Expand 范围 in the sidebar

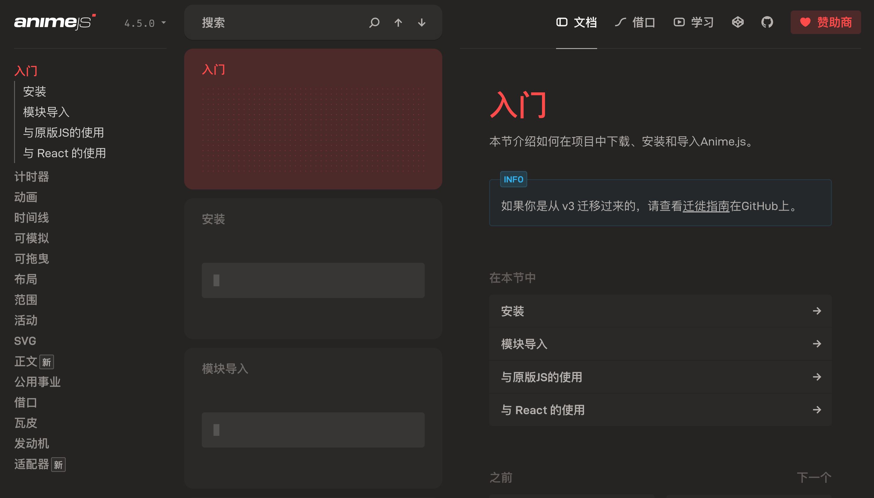[x=26, y=300]
